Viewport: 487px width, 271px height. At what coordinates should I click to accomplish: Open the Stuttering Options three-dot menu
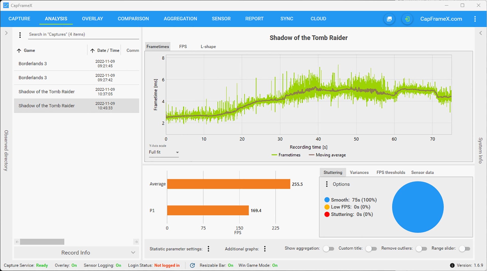[x=327, y=184]
